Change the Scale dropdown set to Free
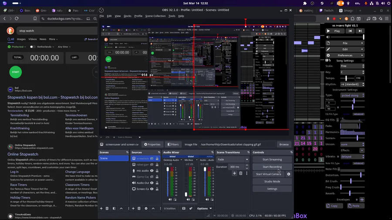This screenshot has height=220, width=392. tap(352, 66)
